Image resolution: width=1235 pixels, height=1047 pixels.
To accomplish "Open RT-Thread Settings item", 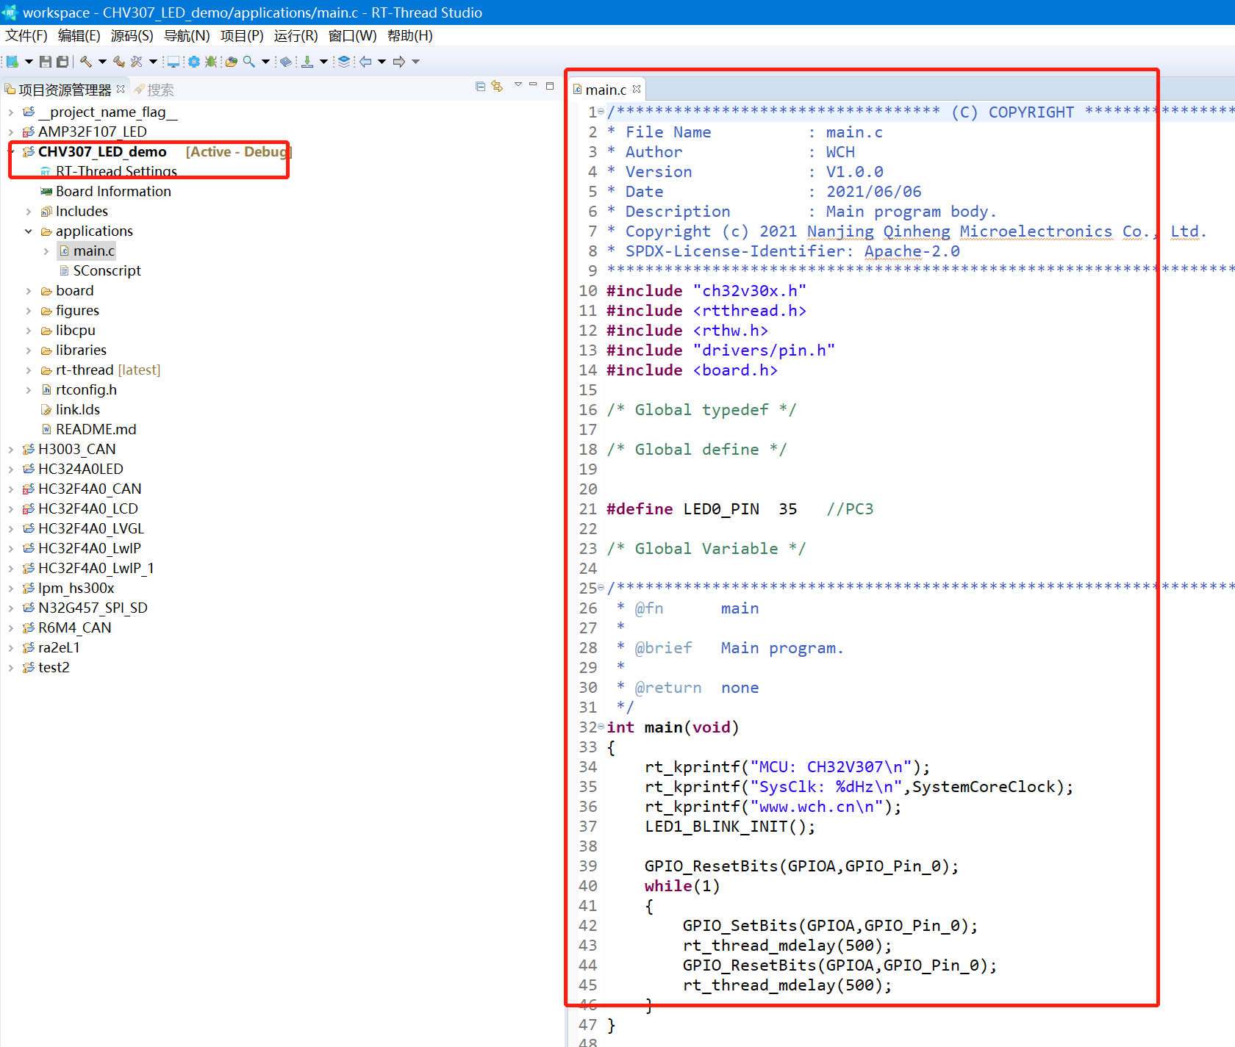I will click(x=108, y=171).
